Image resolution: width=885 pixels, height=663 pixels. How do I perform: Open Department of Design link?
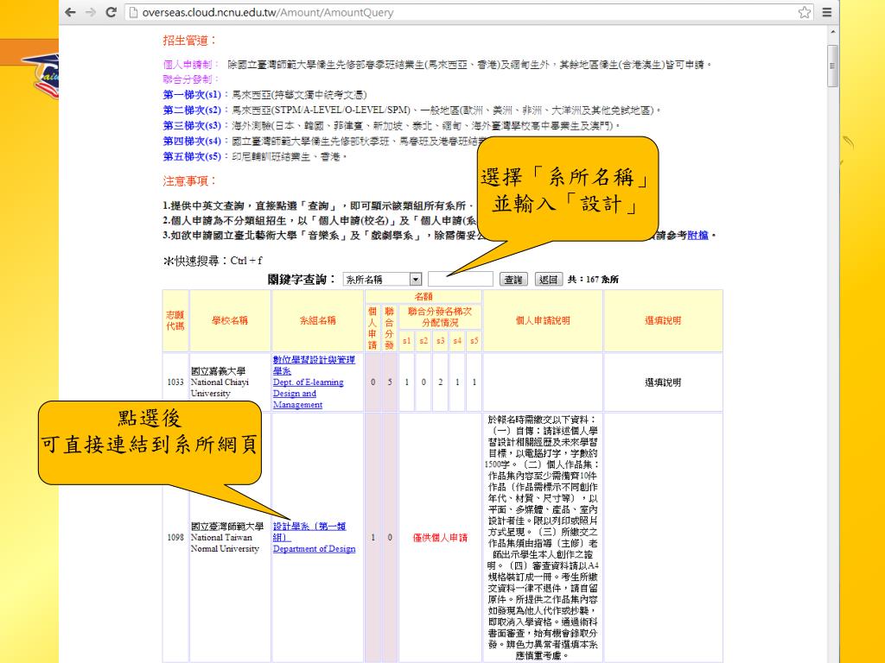click(x=314, y=548)
